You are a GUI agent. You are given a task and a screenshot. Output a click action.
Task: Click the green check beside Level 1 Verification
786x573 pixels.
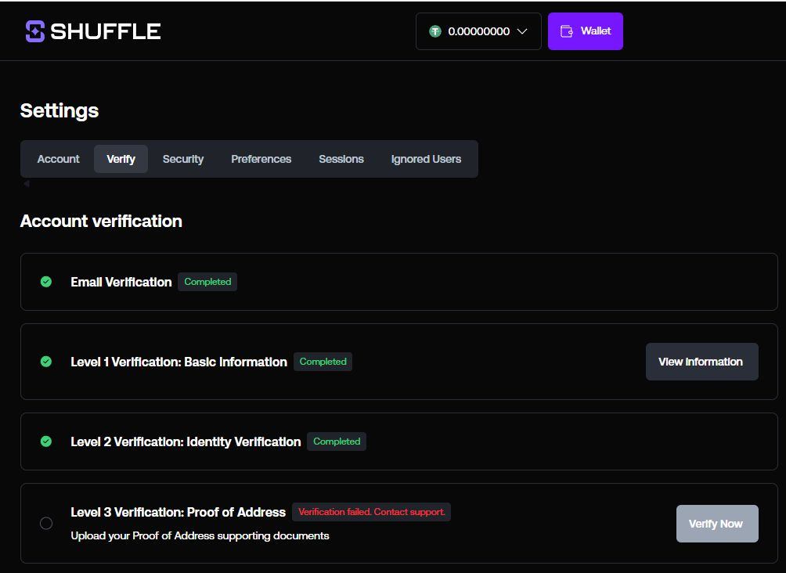[46, 362]
